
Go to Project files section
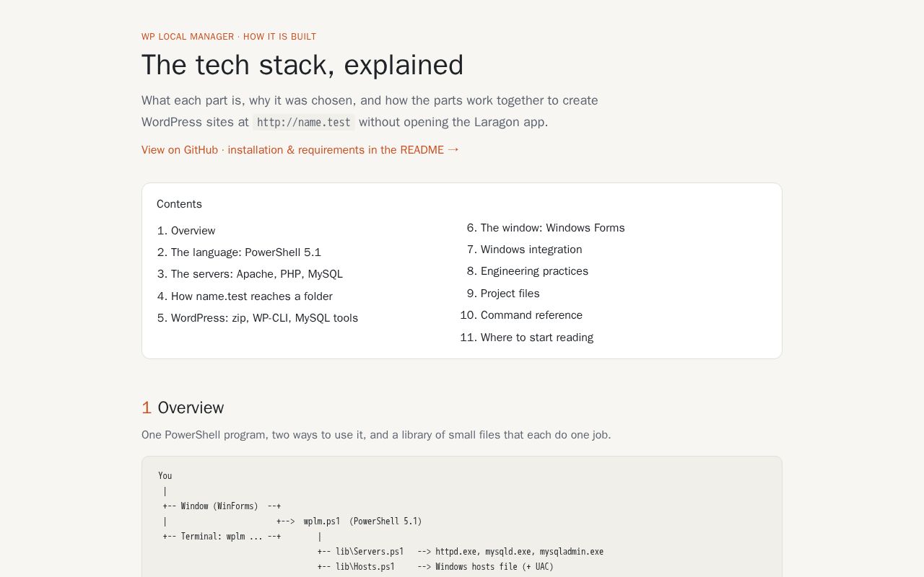(x=510, y=294)
